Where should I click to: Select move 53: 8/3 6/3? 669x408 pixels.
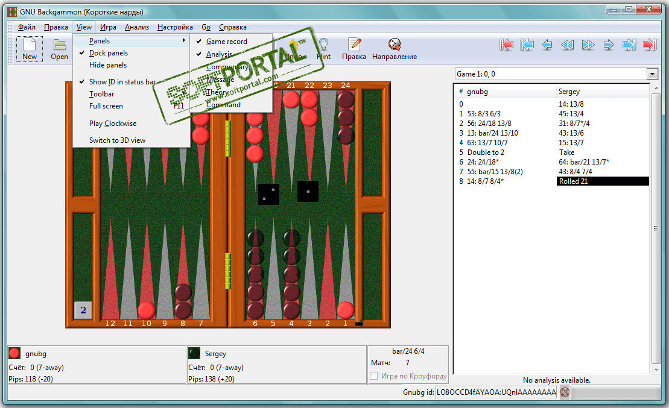tap(484, 114)
